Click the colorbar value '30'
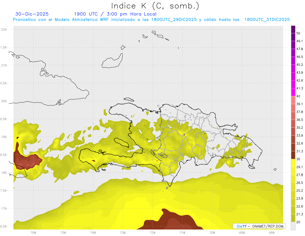This screenshot has height=236, width=305. click(298, 159)
